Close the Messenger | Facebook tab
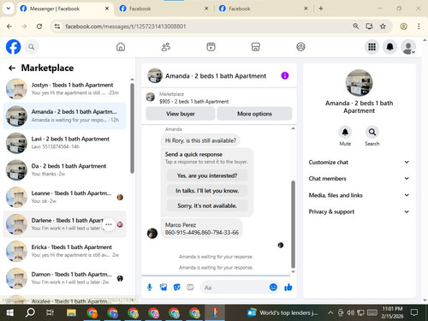 tap(107, 9)
